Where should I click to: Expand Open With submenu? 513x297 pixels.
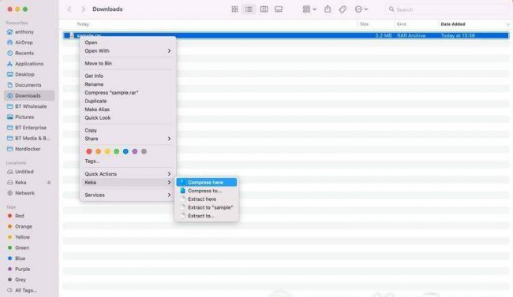point(128,51)
